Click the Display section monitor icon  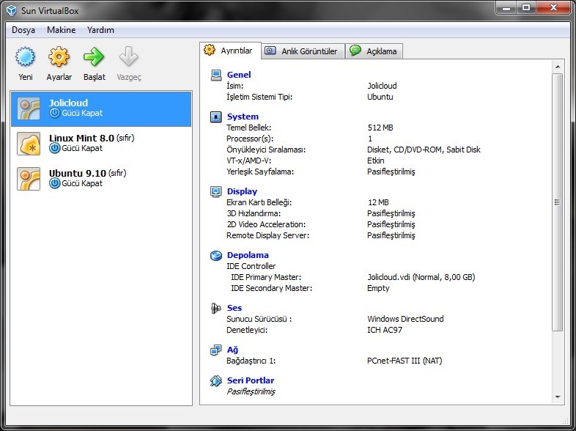pyautogui.click(x=216, y=191)
